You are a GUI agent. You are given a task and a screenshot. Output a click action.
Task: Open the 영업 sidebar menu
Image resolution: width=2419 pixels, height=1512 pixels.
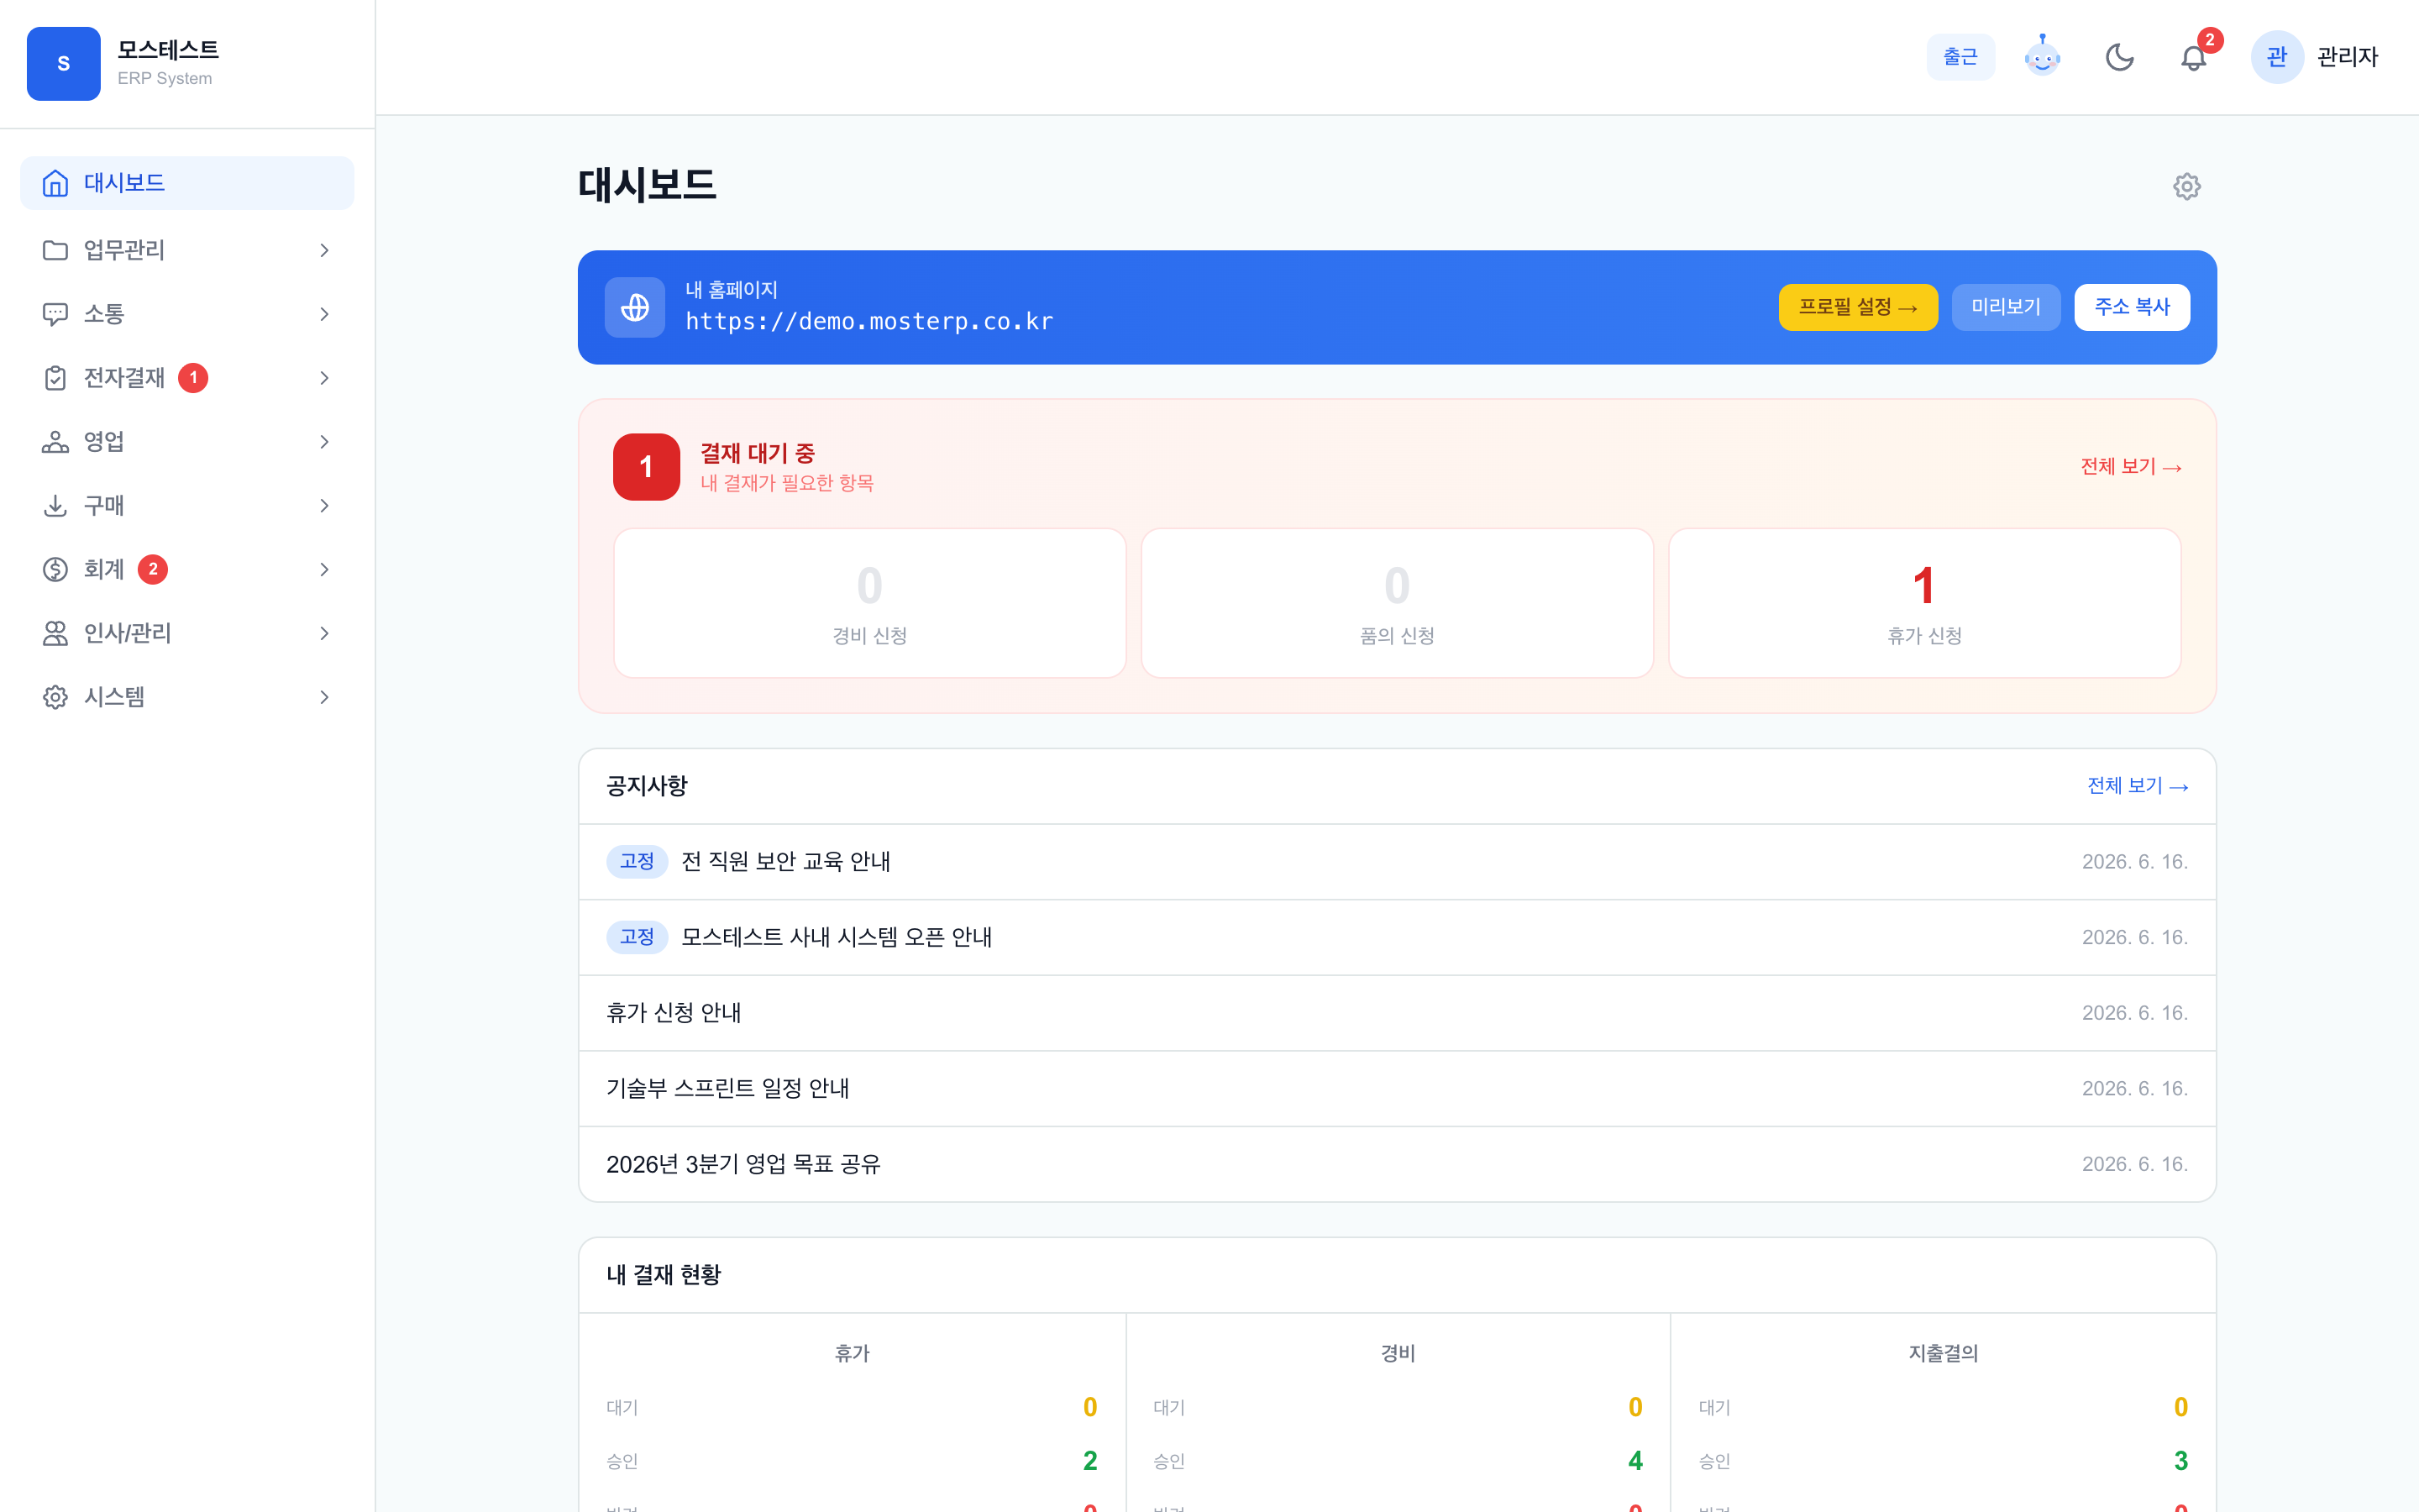(x=187, y=442)
